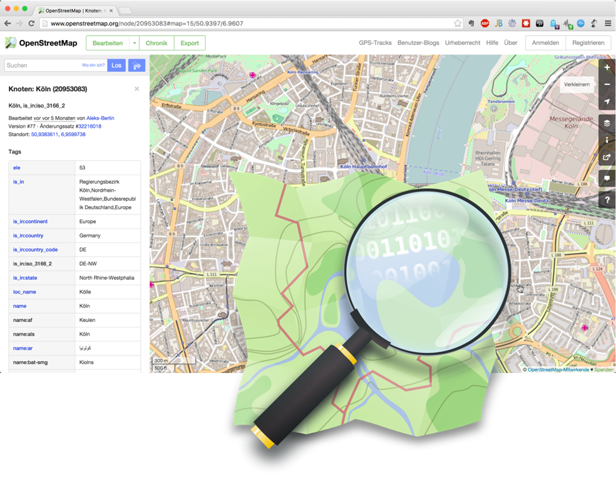Screen dimensions: 616x478
Task: Show my location with the arrow icon
Action: (x=607, y=102)
